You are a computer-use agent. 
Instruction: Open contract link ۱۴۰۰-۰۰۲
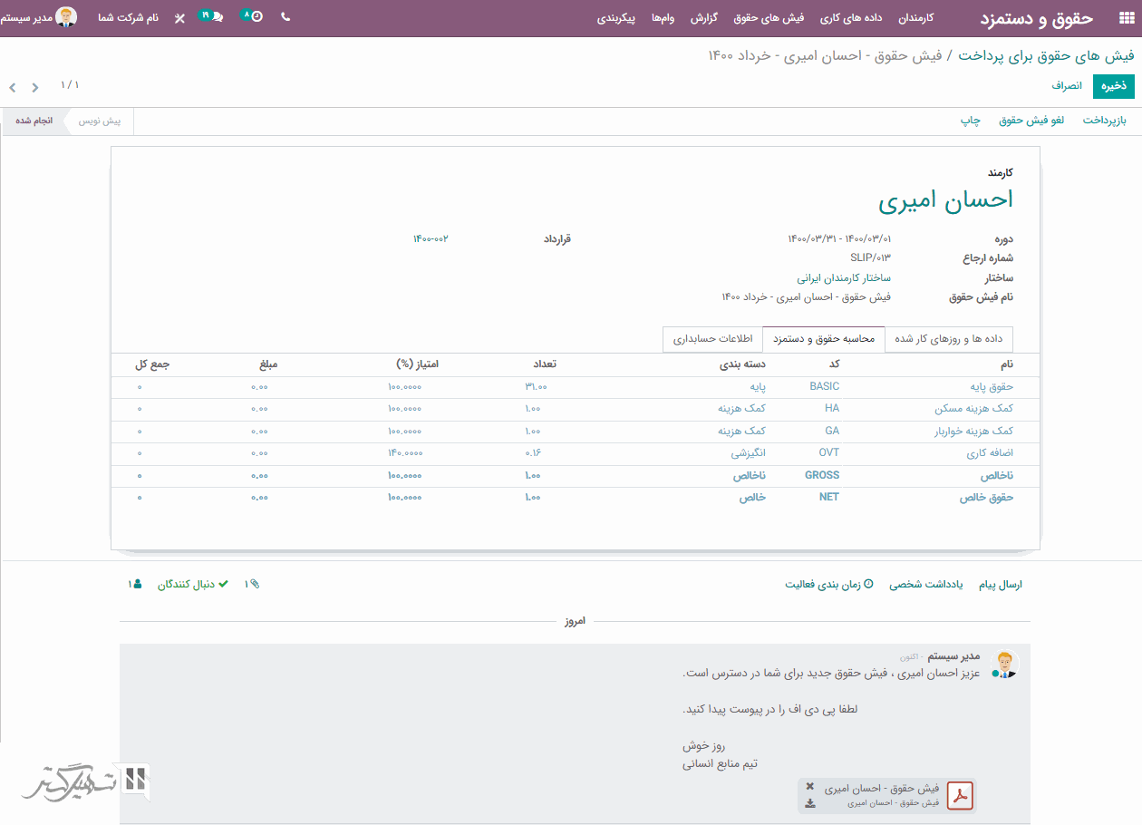[x=431, y=239]
